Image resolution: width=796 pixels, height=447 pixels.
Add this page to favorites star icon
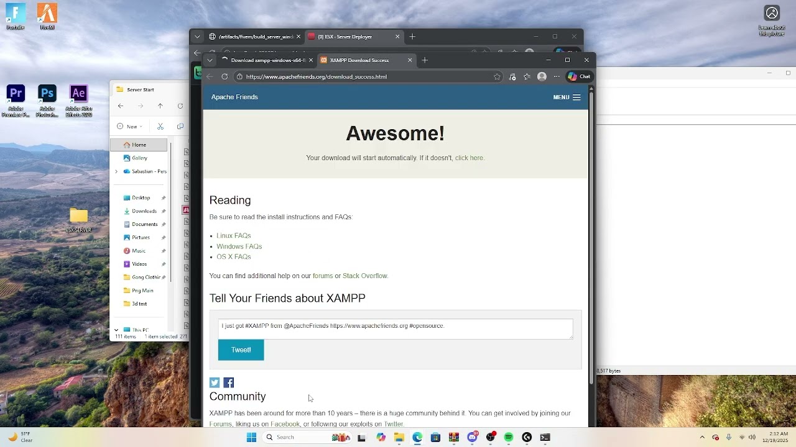(497, 76)
